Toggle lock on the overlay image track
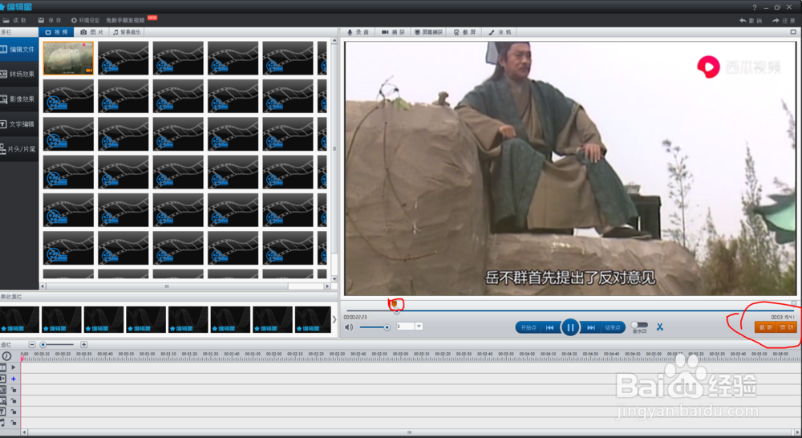802x438 pixels. tap(14, 401)
